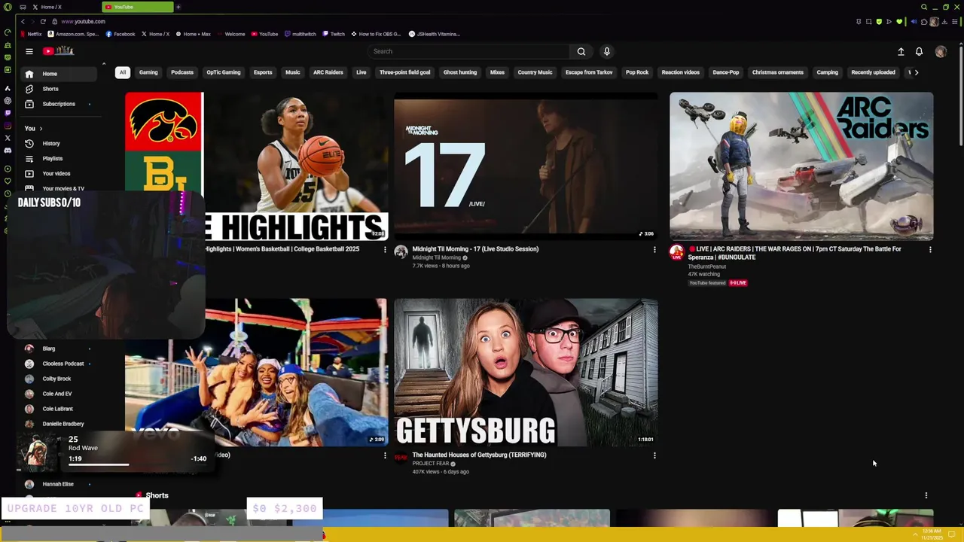
Task: Click the YouTube search input field
Action: coord(468,51)
